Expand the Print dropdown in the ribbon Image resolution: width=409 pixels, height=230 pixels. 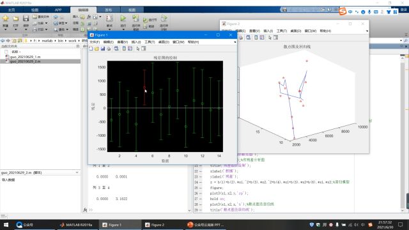click(x=46, y=29)
